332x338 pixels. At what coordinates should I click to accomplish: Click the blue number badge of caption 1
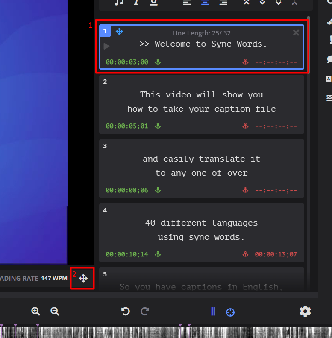tap(105, 31)
